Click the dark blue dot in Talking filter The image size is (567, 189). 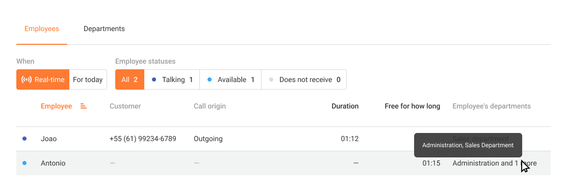tap(154, 80)
